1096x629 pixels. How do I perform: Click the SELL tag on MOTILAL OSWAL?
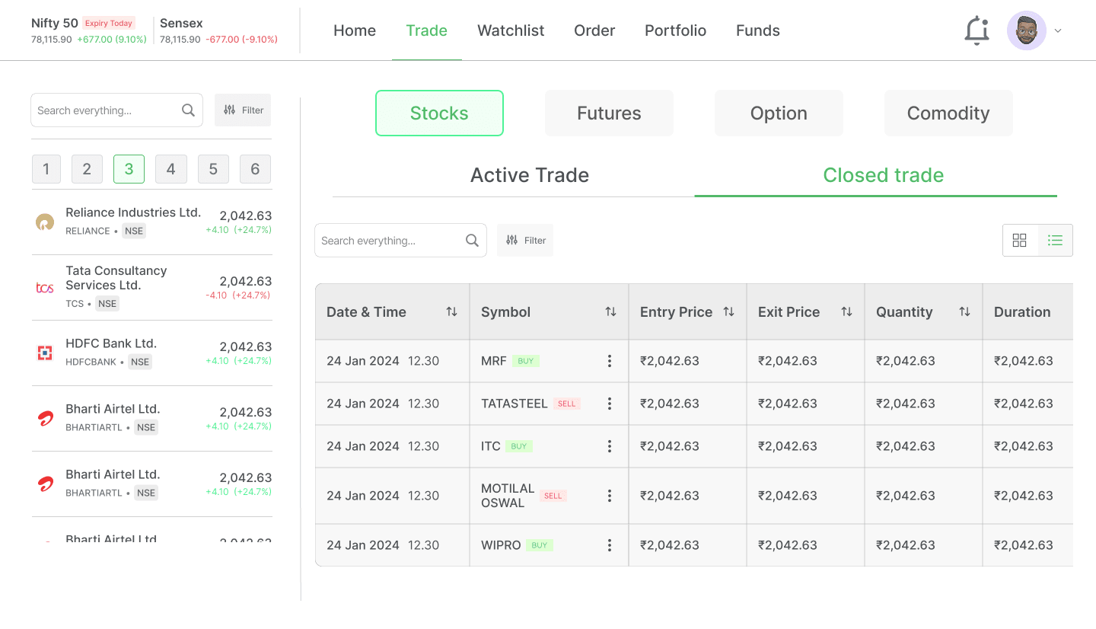click(x=553, y=496)
